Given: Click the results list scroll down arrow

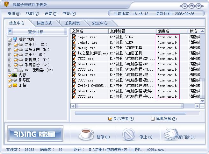Looking at the screenshot, I should click(202, 101).
